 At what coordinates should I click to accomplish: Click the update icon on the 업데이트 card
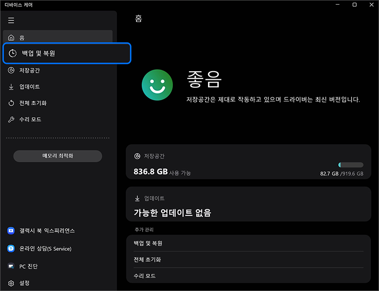(136, 198)
